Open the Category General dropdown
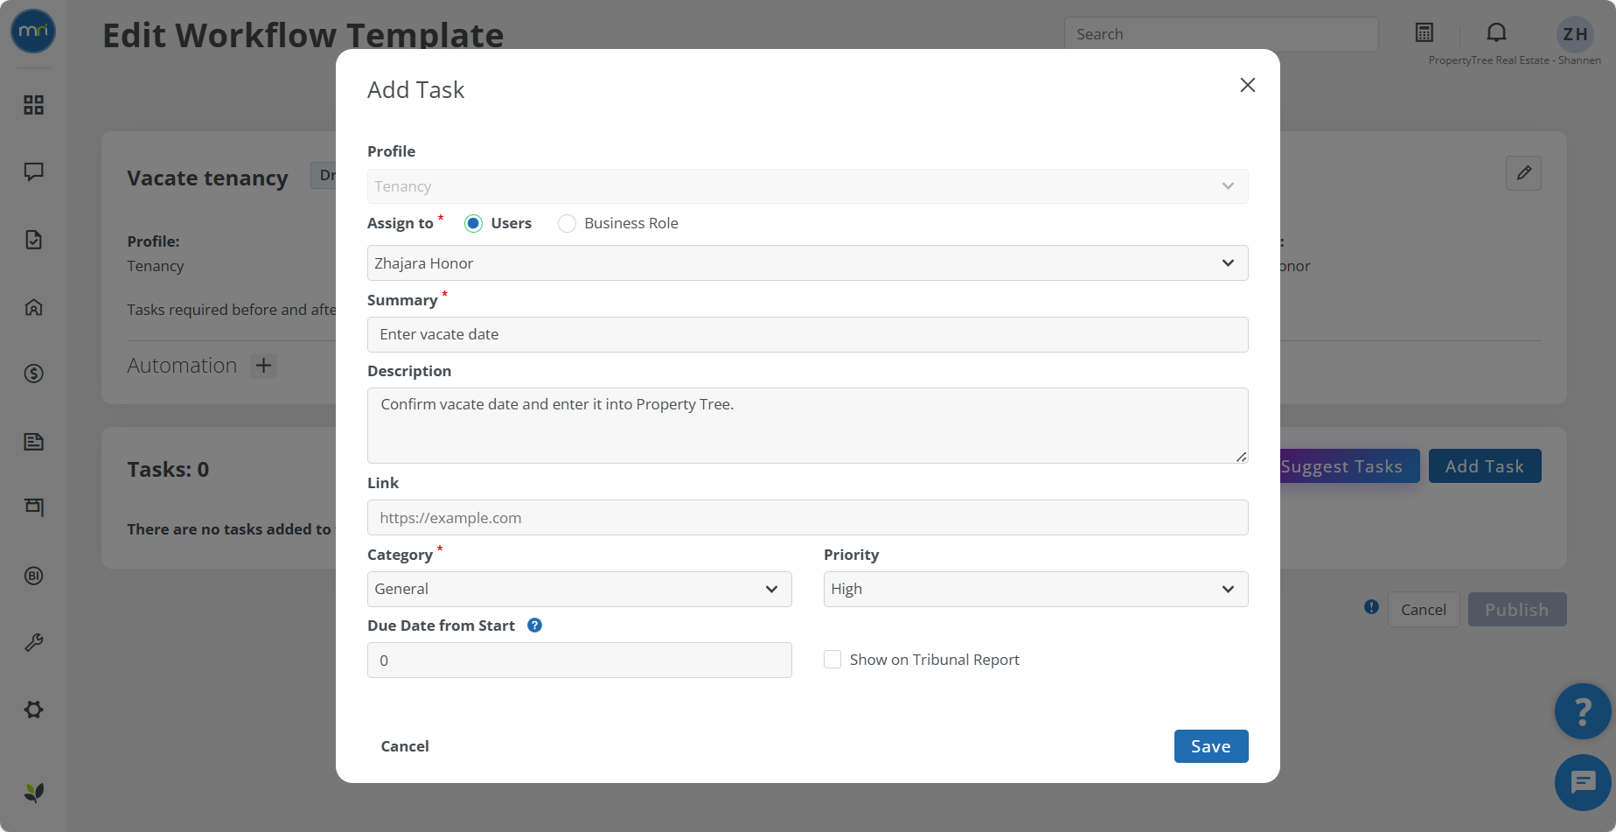 coord(579,589)
